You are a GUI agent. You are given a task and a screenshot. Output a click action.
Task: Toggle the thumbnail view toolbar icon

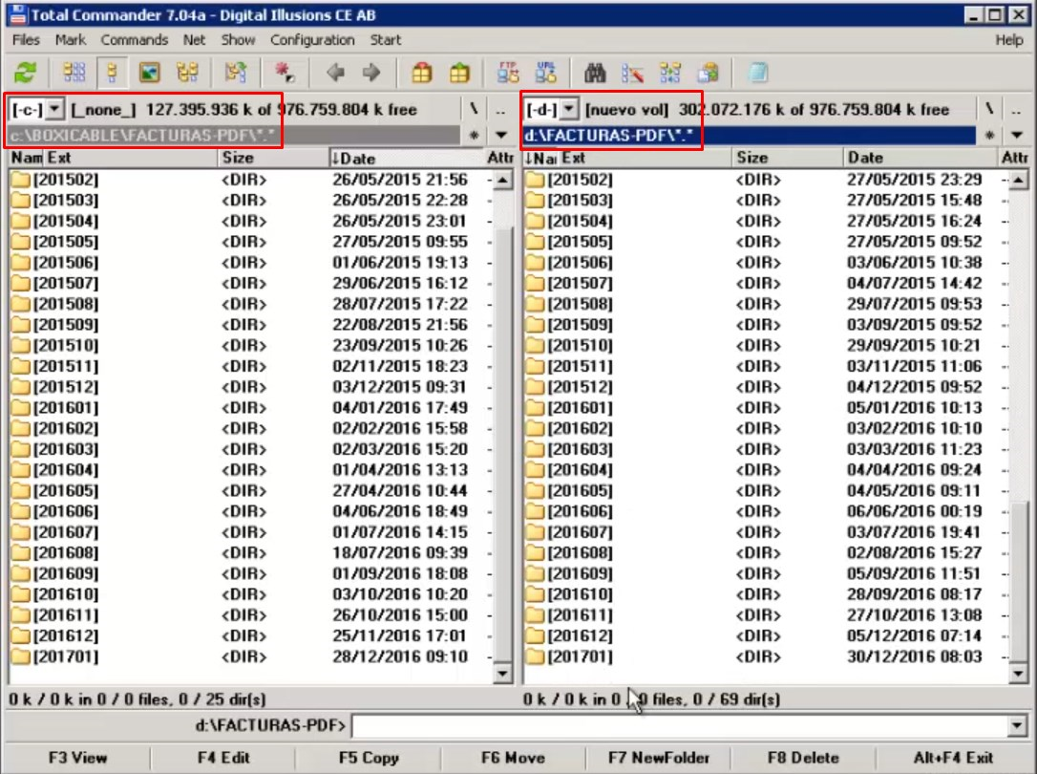point(148,73)
